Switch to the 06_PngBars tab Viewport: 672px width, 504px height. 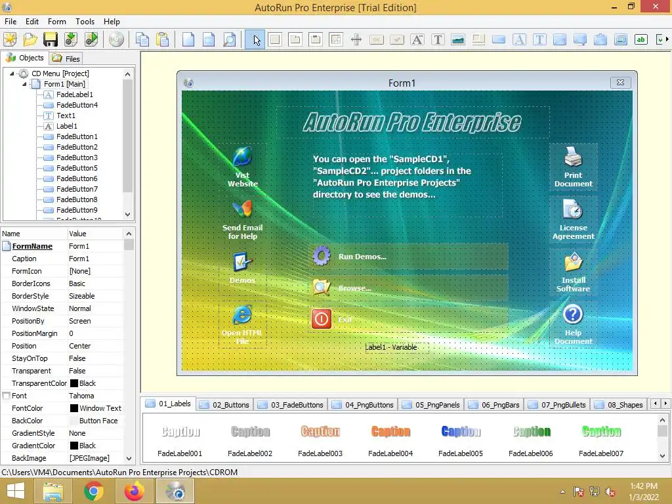494,404
